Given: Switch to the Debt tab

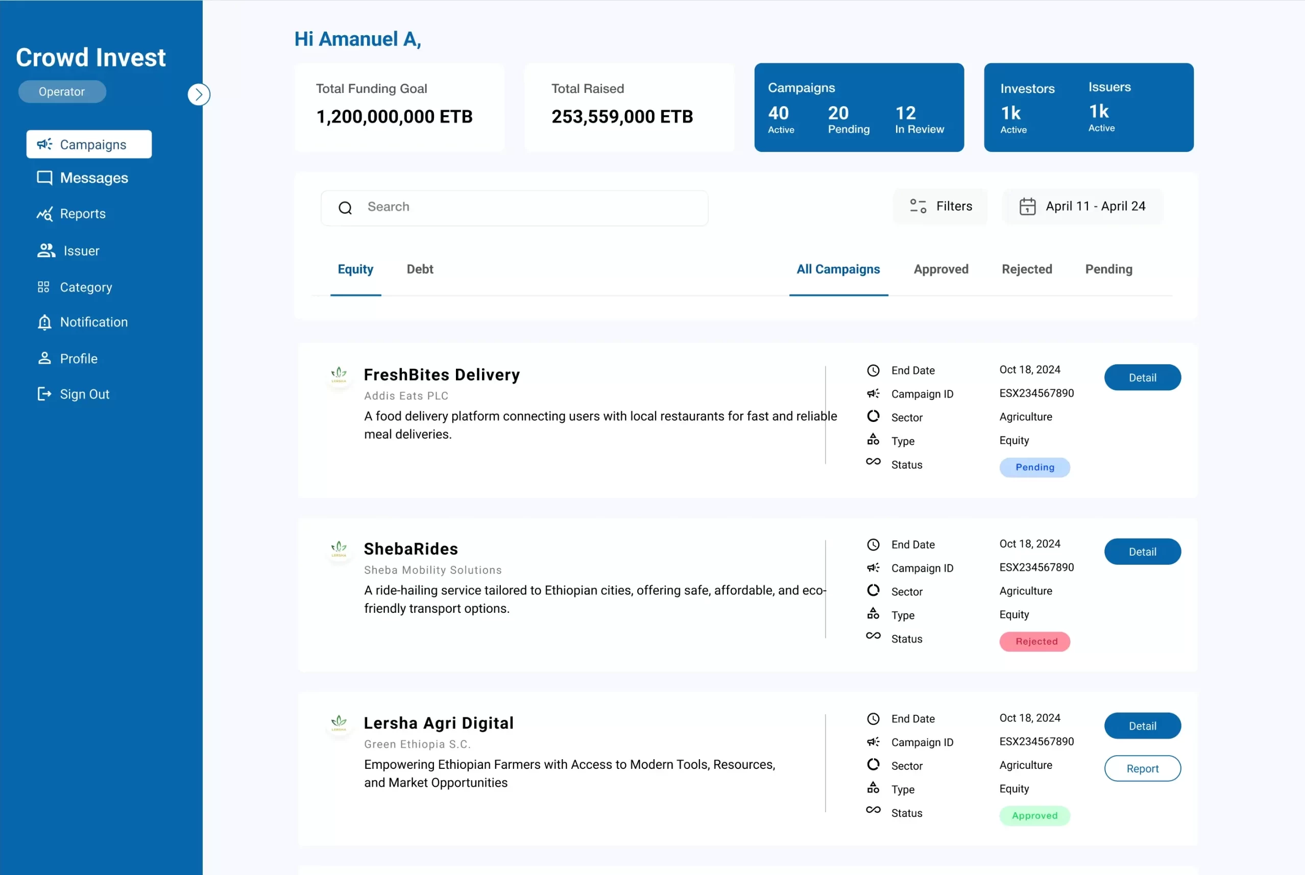Looking at the screenshot, I should tap(420, 269).
